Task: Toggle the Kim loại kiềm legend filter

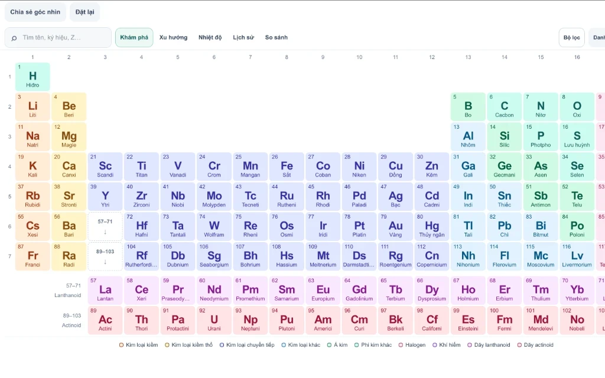Action: 138,345
